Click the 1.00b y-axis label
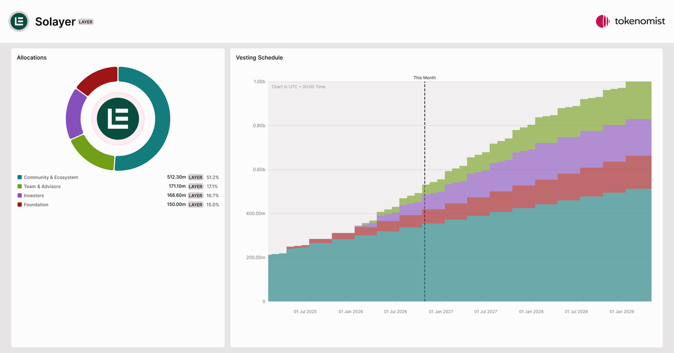674x353 pixels. [x=259, y=82]
